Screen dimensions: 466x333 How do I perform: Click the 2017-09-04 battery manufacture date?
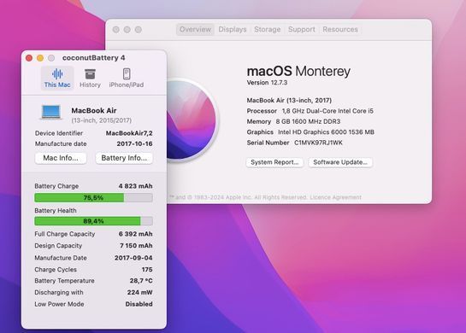tap(133, 258)
